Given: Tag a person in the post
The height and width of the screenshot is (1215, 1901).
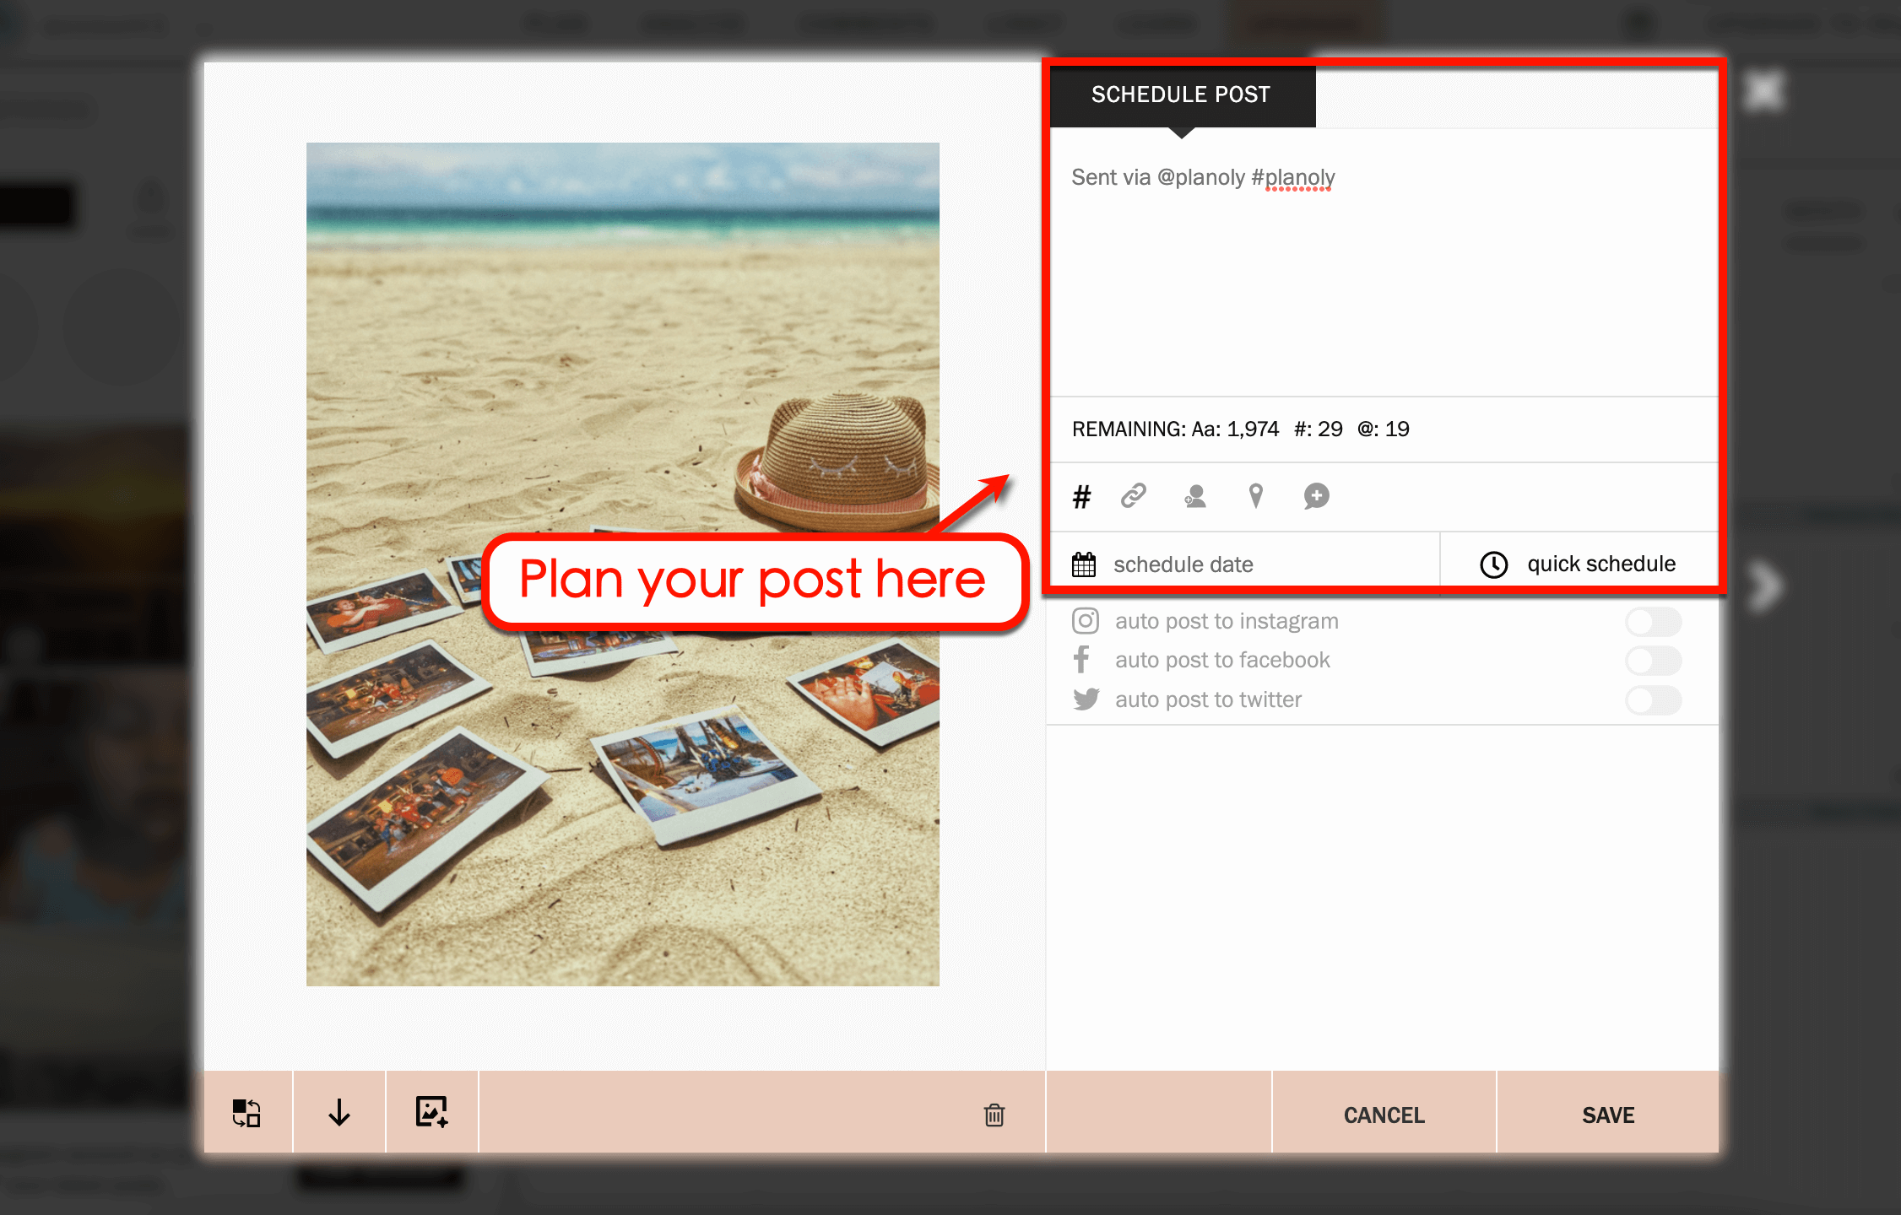Looking at the screenshot, I should click(x=1194, y=497).
